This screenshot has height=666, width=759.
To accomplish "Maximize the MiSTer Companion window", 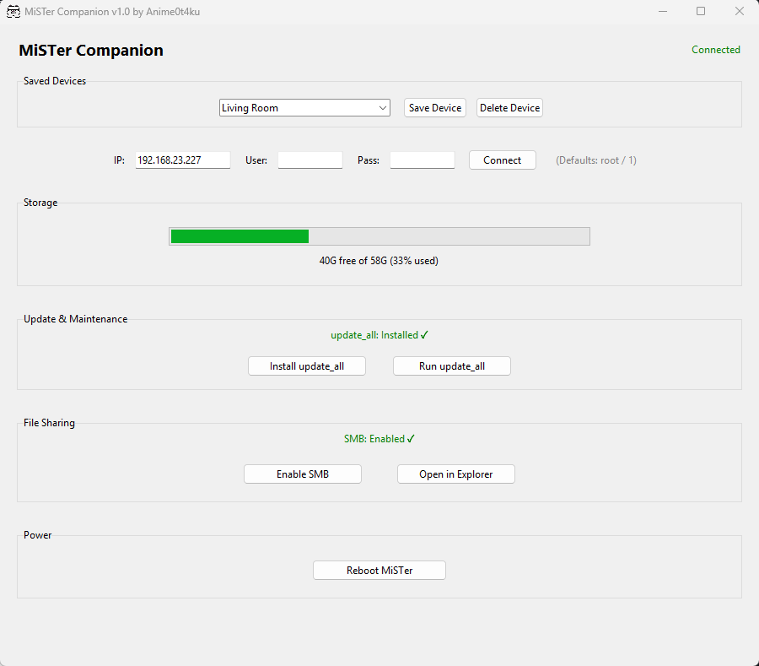I will (701, 12).
